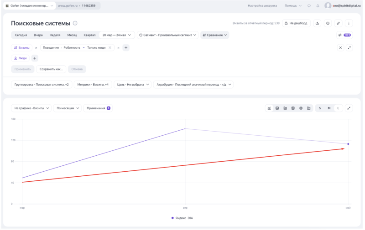Viewport: 365px width, 230px height.
Task: Click the май data point on chart
Action: pos(348,144)
